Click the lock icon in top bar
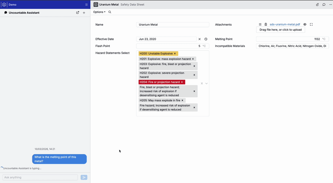 (x=318, y=5)
